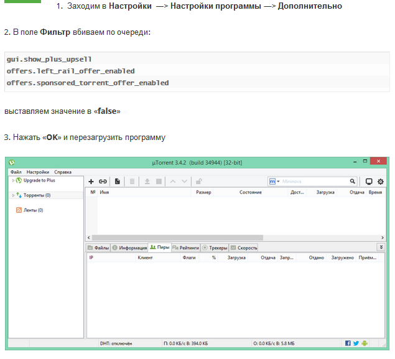395x359 pixels.
Task: Click the Start download arrow icon
Action: [147, 182]
